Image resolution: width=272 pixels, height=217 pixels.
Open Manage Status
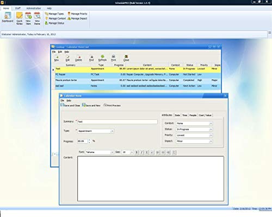point(54,23)
